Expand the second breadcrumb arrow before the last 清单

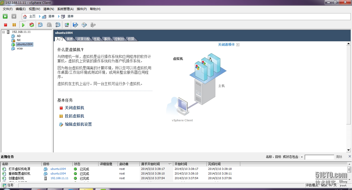(x=59, y=17)
